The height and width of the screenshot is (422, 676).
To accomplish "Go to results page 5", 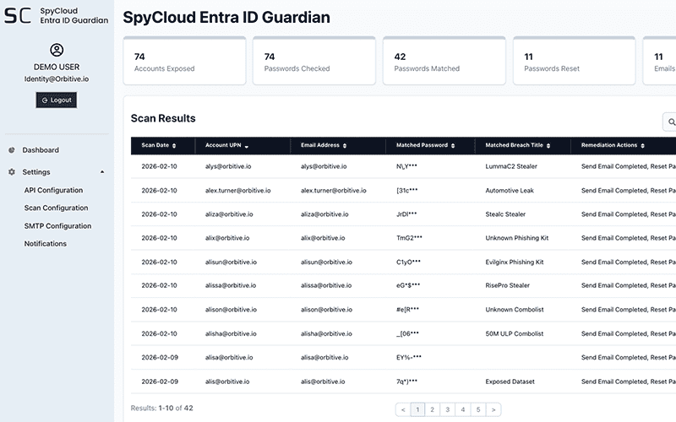I will tap(478, 409).
